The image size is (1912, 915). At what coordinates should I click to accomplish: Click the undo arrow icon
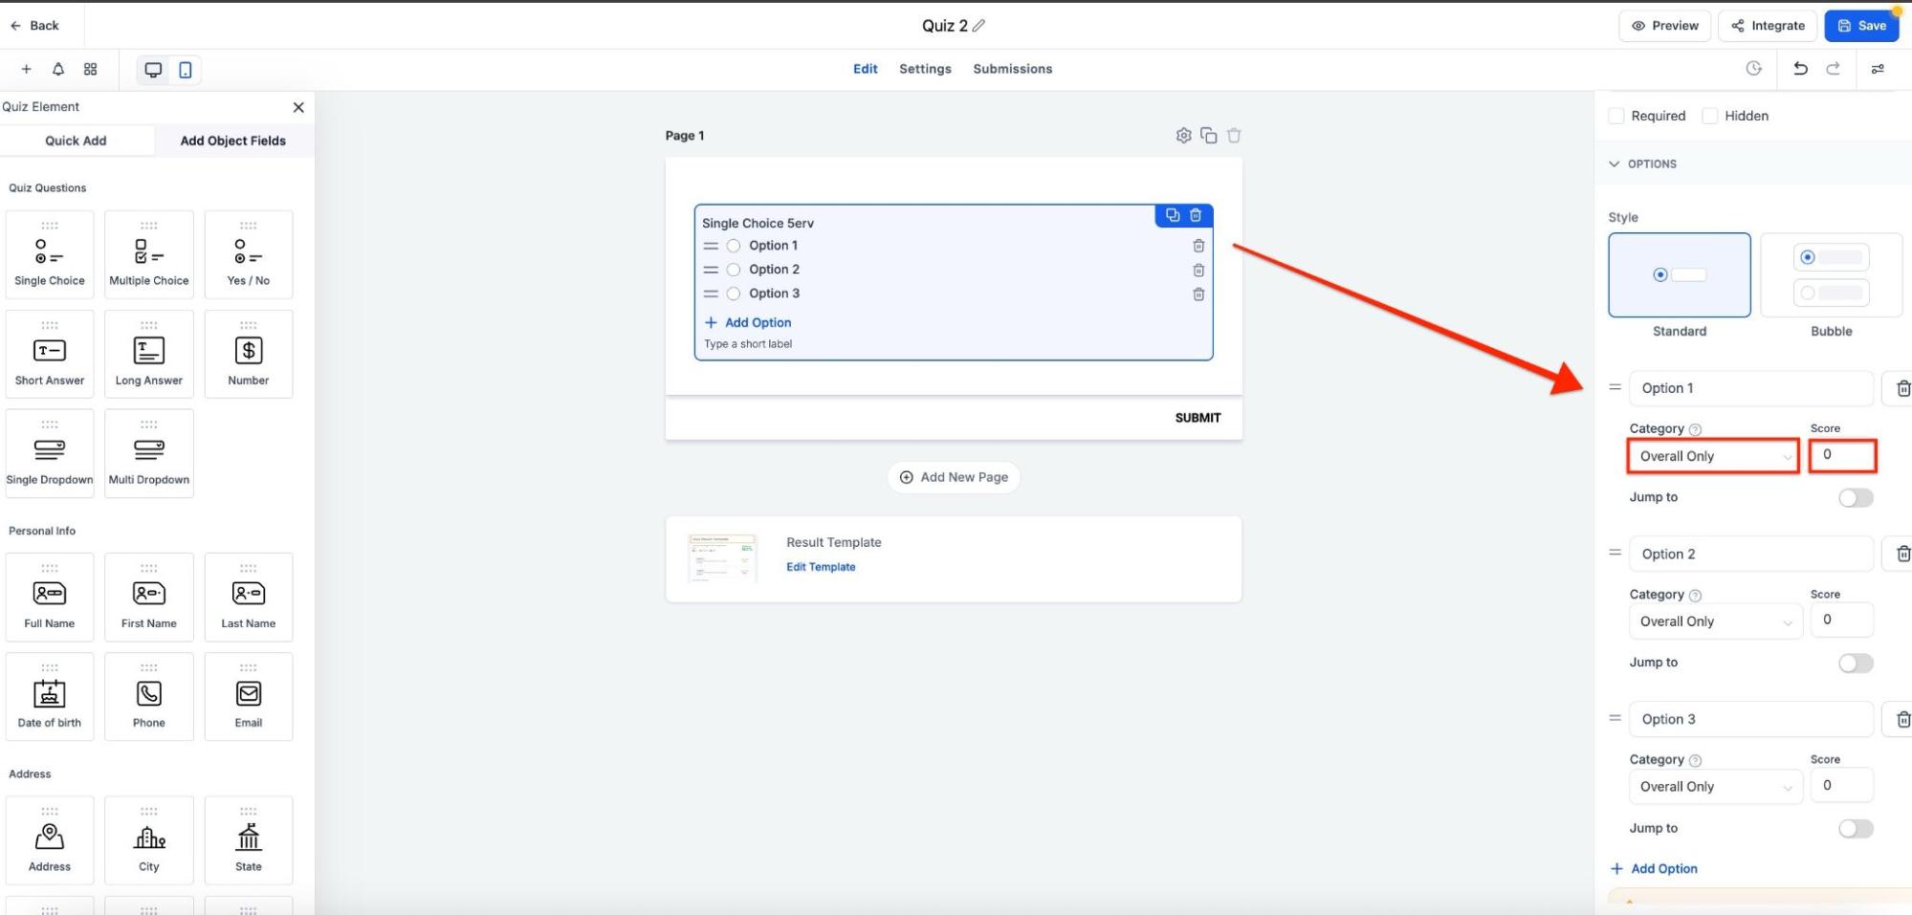pos(1800,69)
